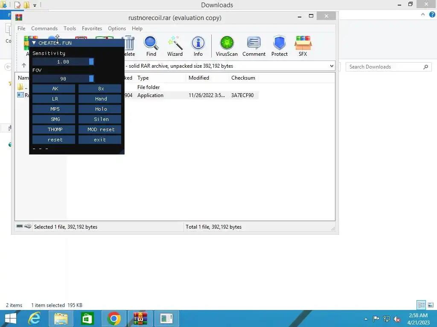This screenshot has height=327, width=437.
Task: Open File Explorer from the taskbar
Action: coord(61,318)
